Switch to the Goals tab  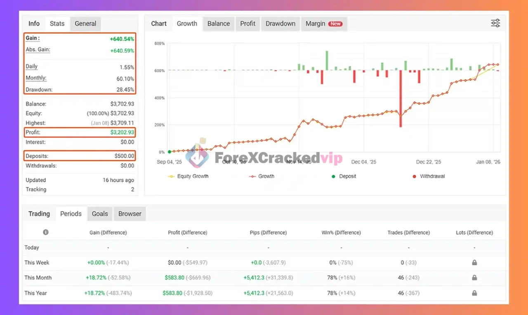[100, 214]
